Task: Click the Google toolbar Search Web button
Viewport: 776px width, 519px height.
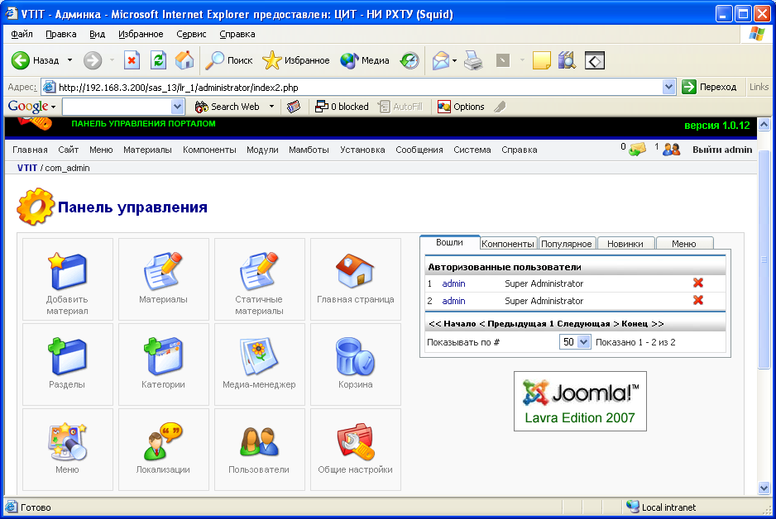Action: point(228,107)
